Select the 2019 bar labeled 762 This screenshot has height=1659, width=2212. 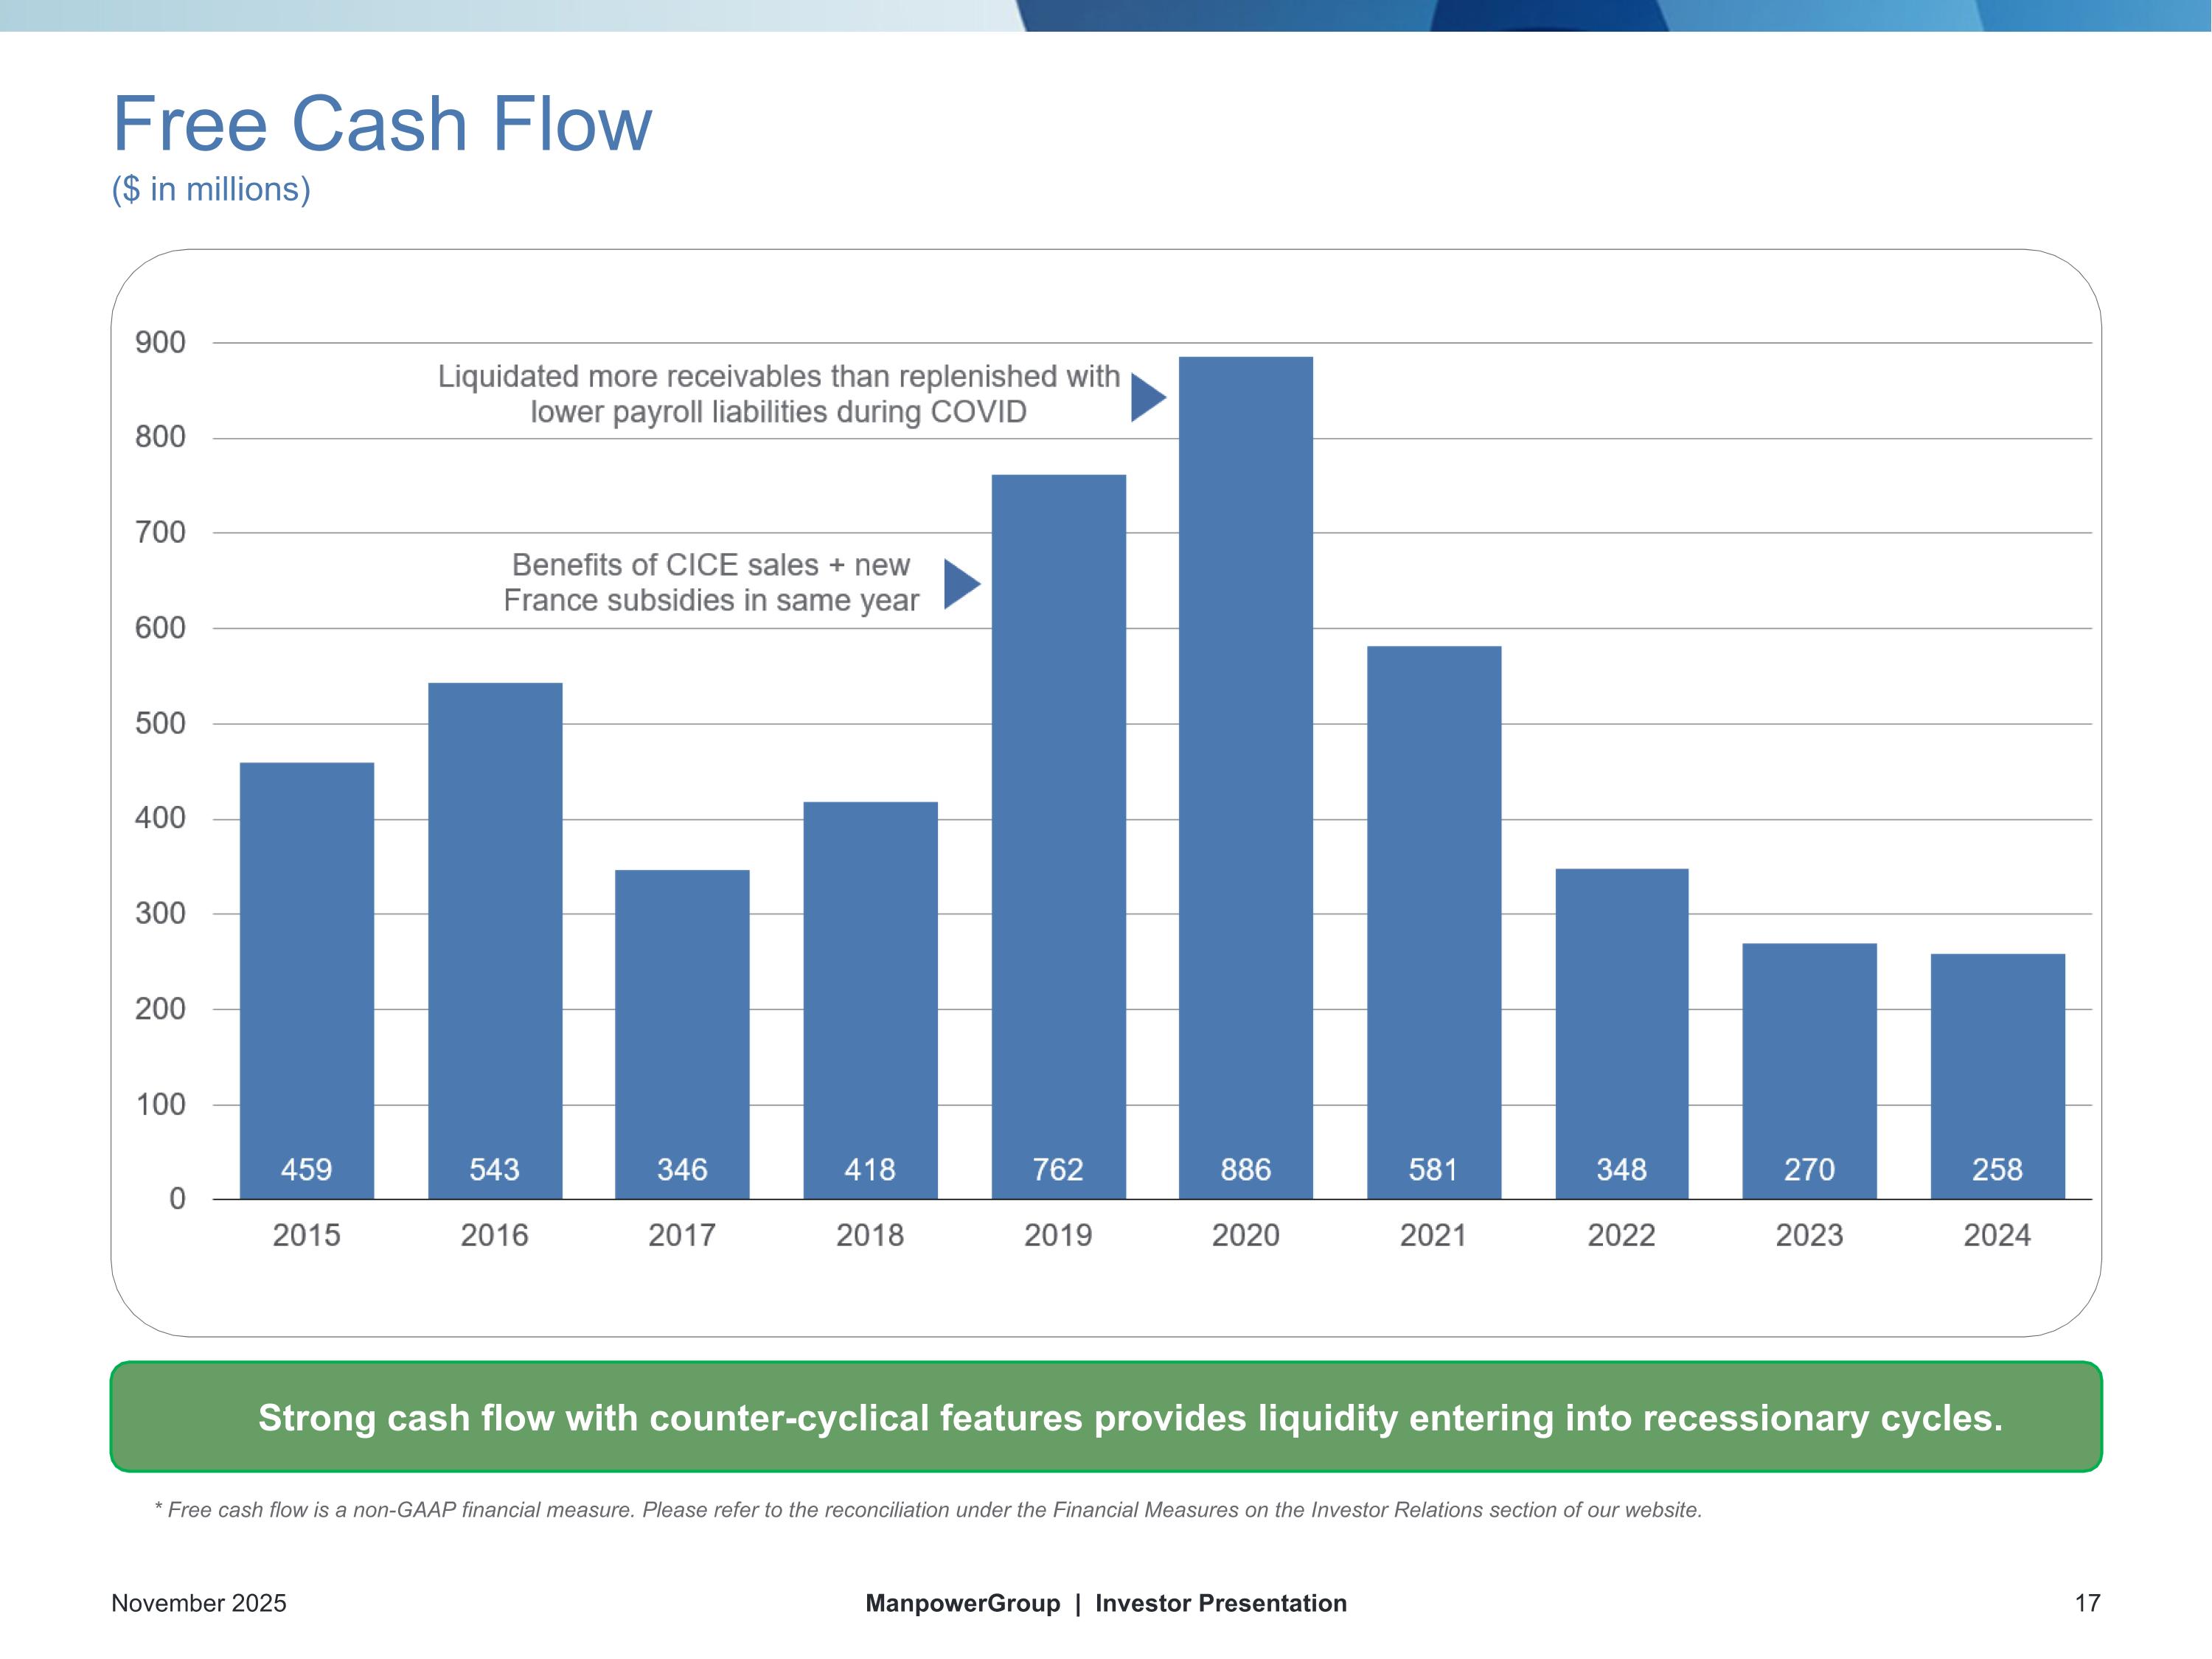(x=1058, y=836)
